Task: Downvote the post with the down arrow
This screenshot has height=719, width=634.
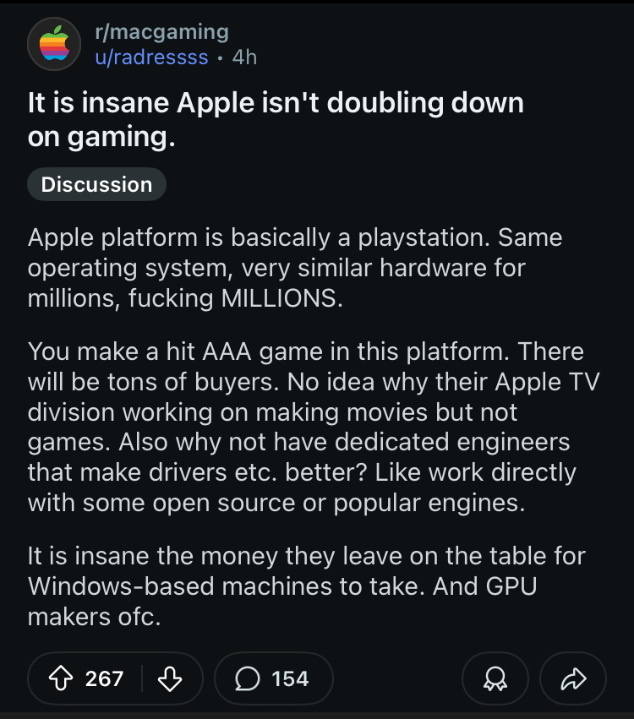Action: [170, 678]
